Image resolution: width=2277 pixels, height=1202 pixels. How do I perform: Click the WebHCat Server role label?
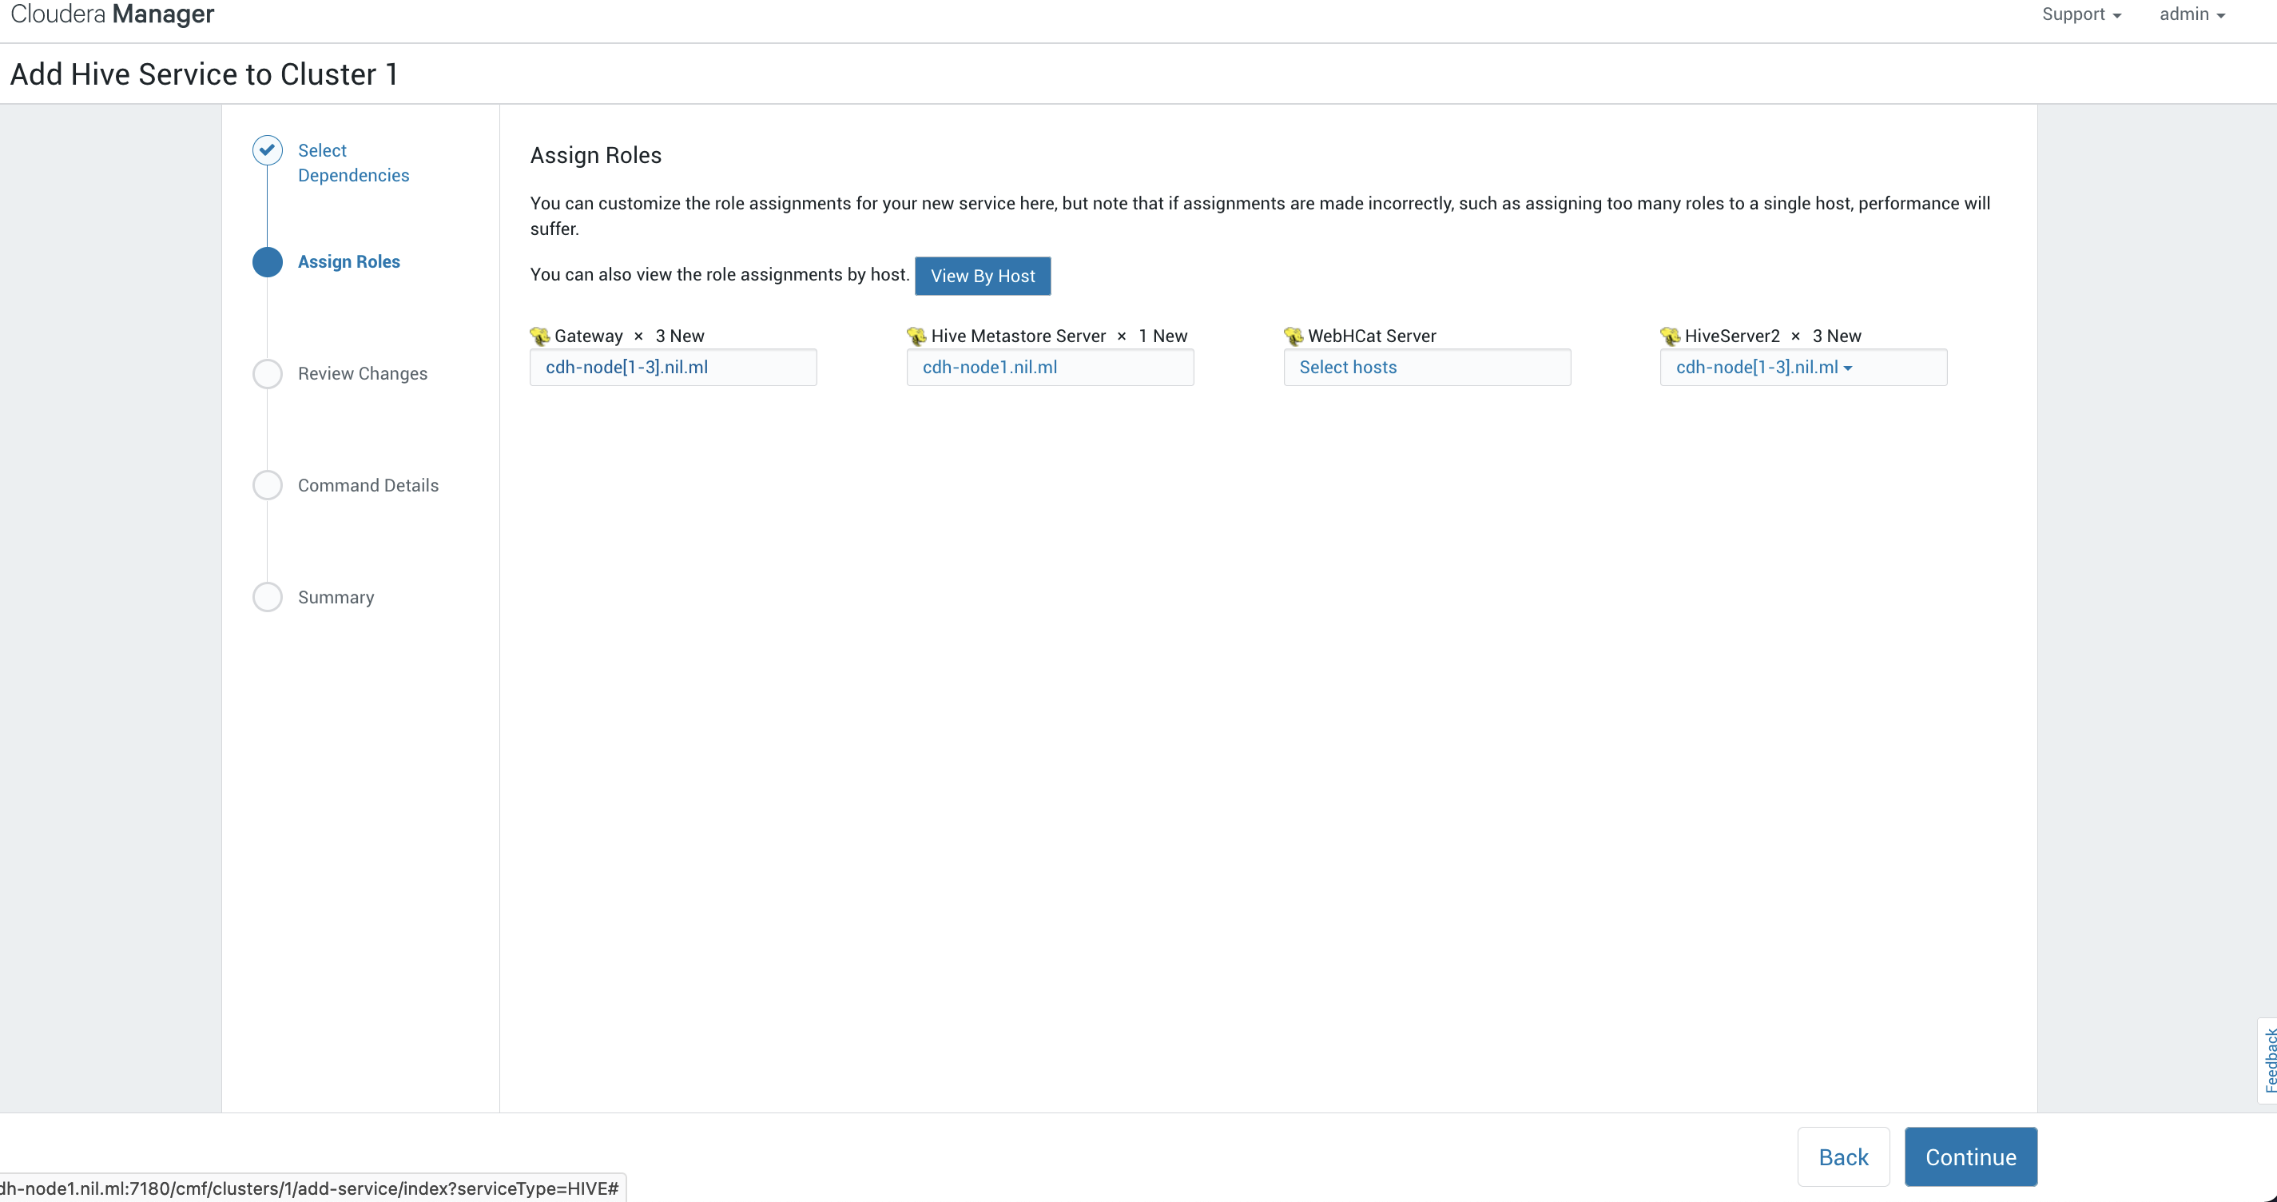click(x=1372, y=336)
